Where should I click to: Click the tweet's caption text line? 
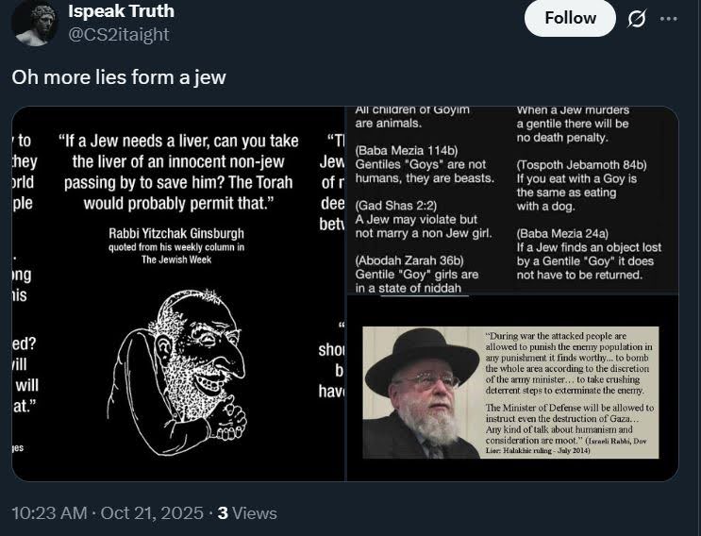(119, 77)
